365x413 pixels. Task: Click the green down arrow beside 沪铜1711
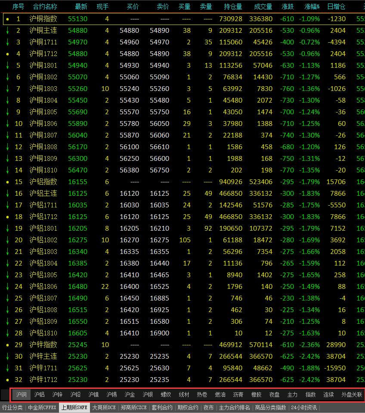pyautogui.click(x=7, y=42)
